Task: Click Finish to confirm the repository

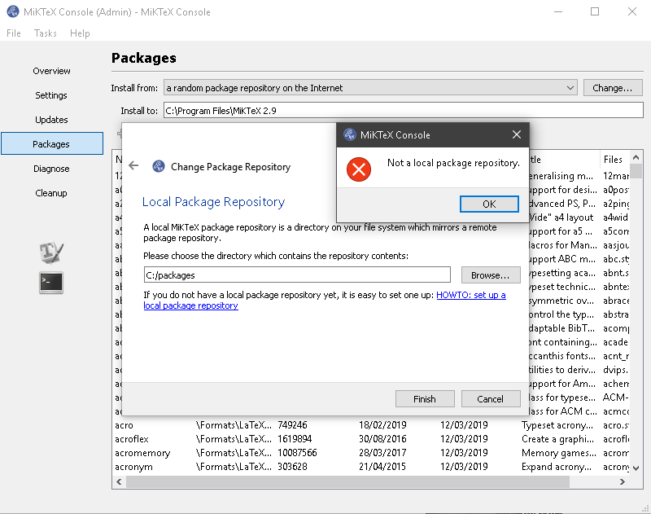Action: click(x=425, y=398)
